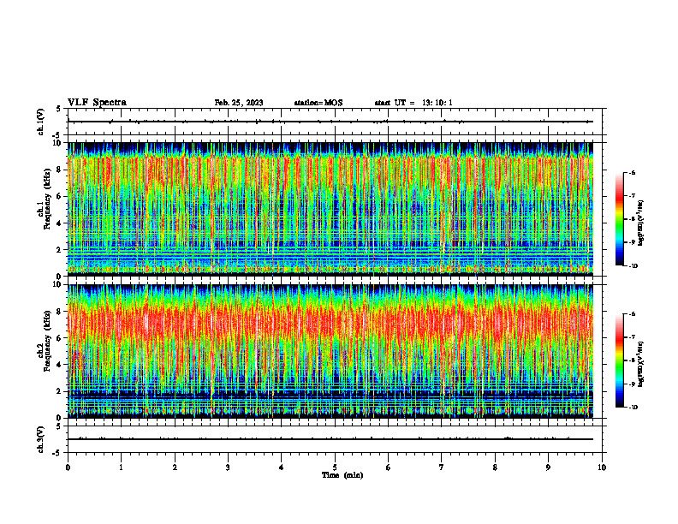The image size is (678, 524).
Task: Click the ch.1 voltage waveform trace
Action: 330,122
